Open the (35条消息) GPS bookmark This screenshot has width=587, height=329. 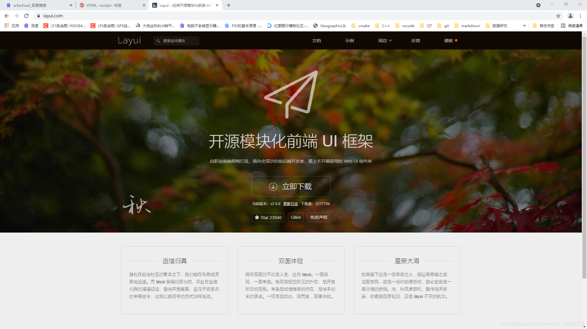pyautogui.click(x=111, y=26)
